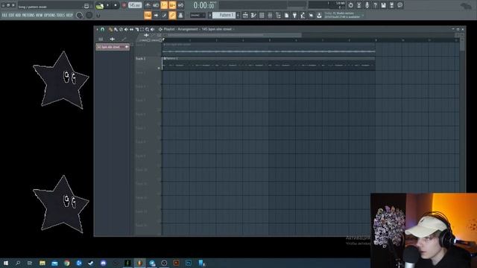Open the Piano roll view icon
Screen dimensions: 477x268
pos(253,15)
